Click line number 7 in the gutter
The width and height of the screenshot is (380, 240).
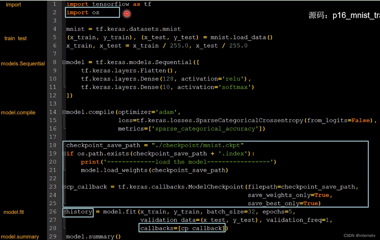[55, 54]
